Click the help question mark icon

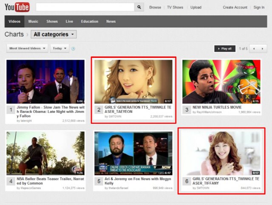click(73, 48)
